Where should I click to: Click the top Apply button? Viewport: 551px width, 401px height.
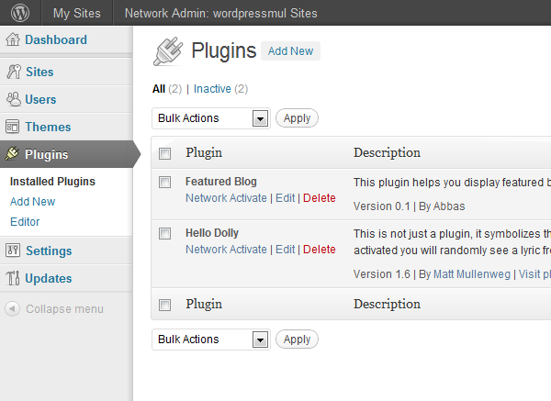[x=297, y=118]
